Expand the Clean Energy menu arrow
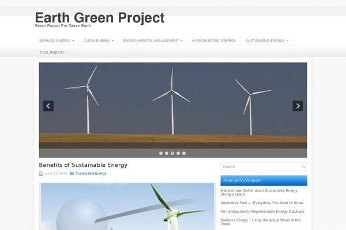346x230 pixels. click(x=113, y=41)
